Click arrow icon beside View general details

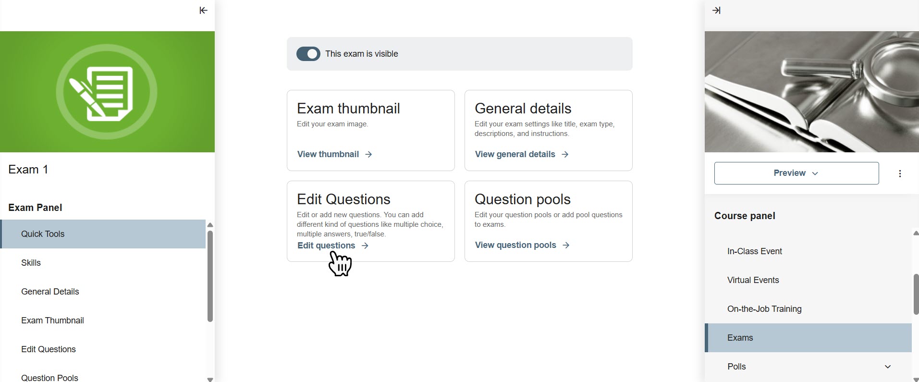pyautogui.click(x=565, y=154)
